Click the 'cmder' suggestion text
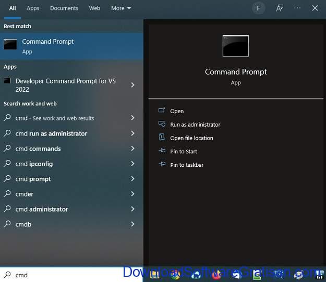 (x=25, y=194)
